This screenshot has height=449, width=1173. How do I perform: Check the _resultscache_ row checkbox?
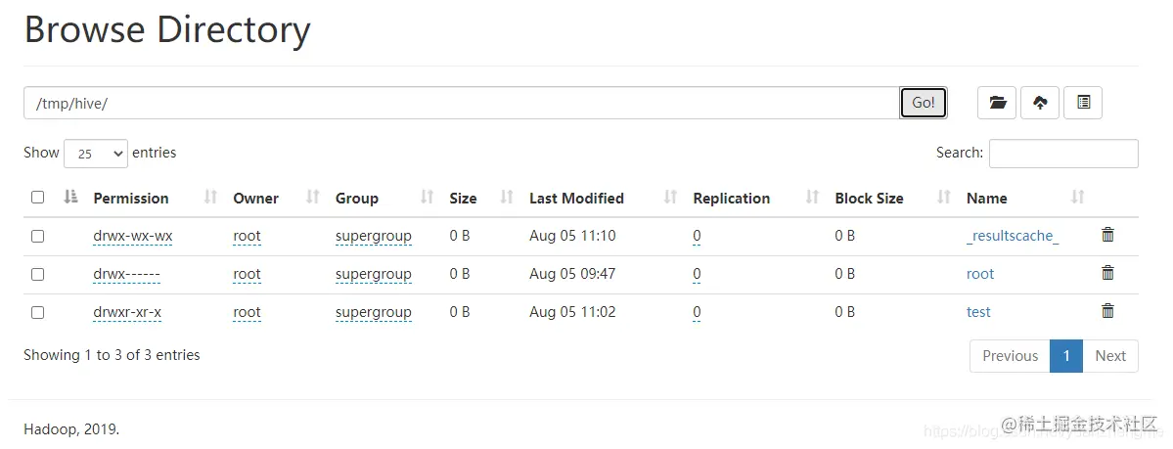(x=37, y=236)
